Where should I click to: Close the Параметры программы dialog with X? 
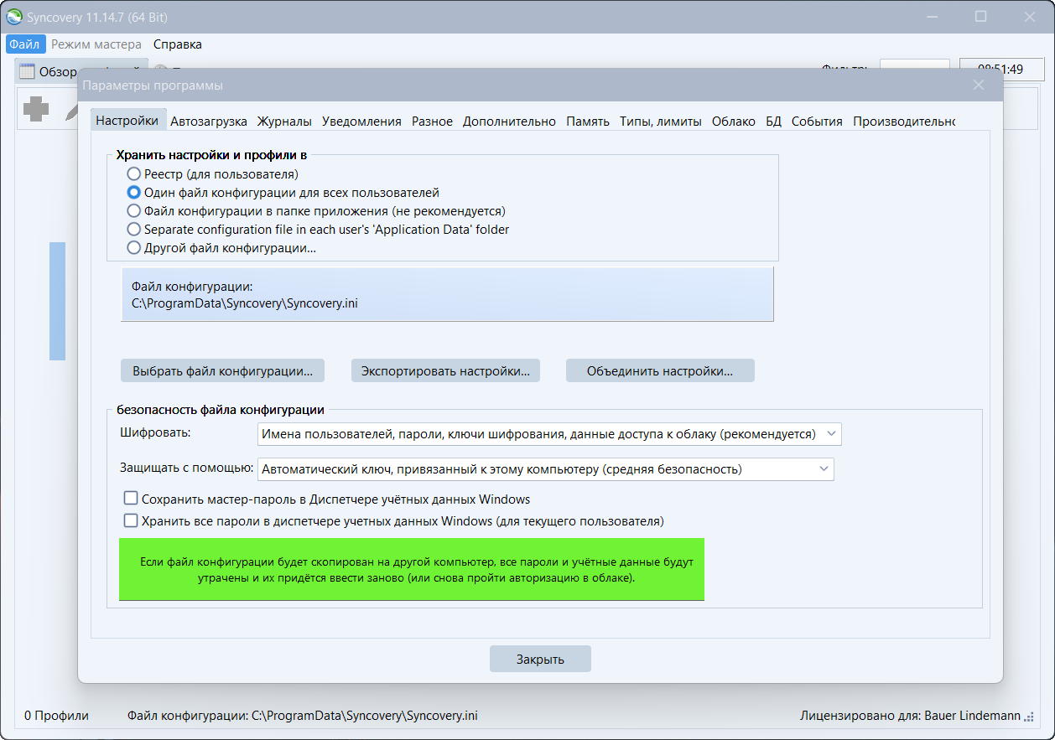pos(979,85)
